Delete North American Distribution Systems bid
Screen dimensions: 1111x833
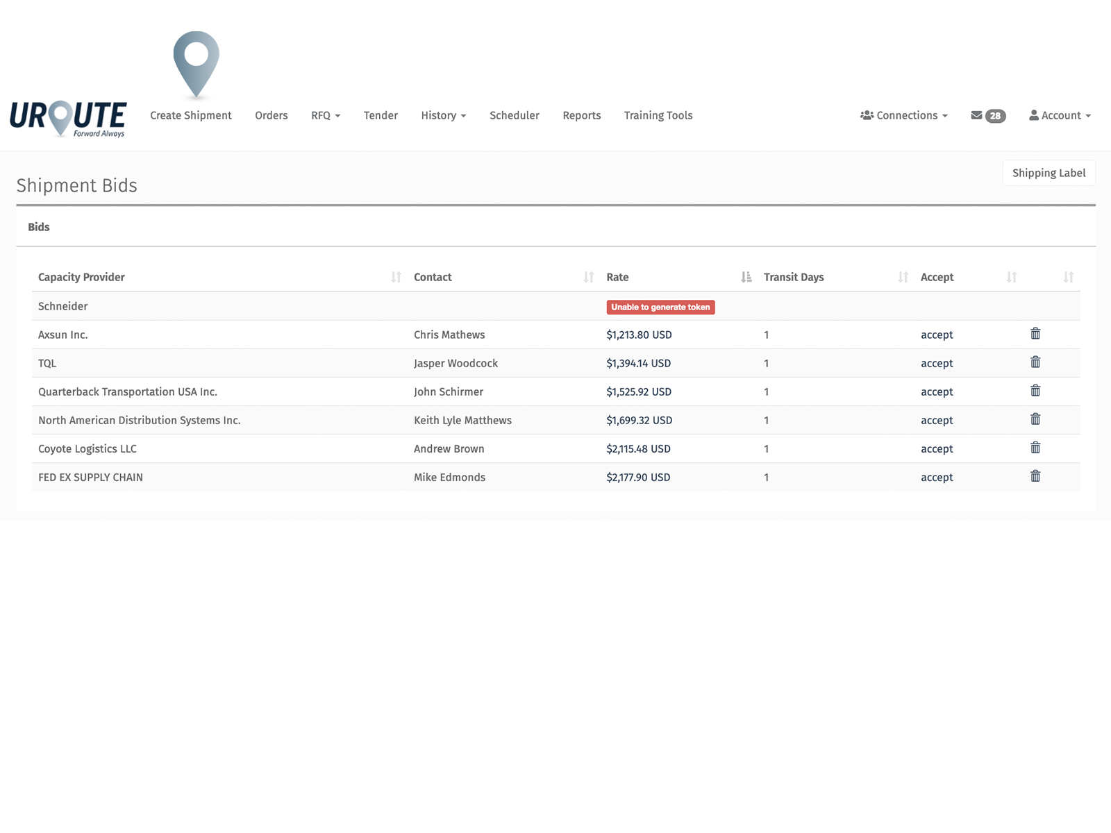click(x=1035, y=419)
